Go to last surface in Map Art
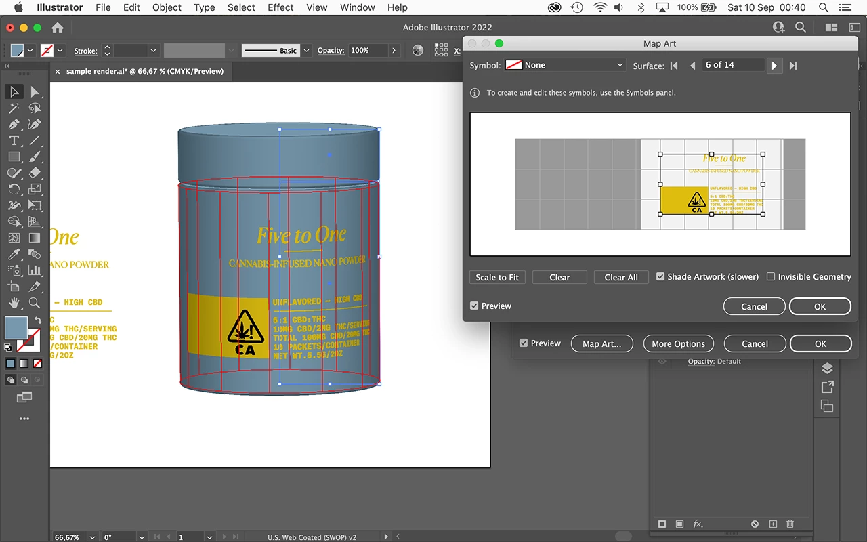The image size is (867, 542). (793, 66)
